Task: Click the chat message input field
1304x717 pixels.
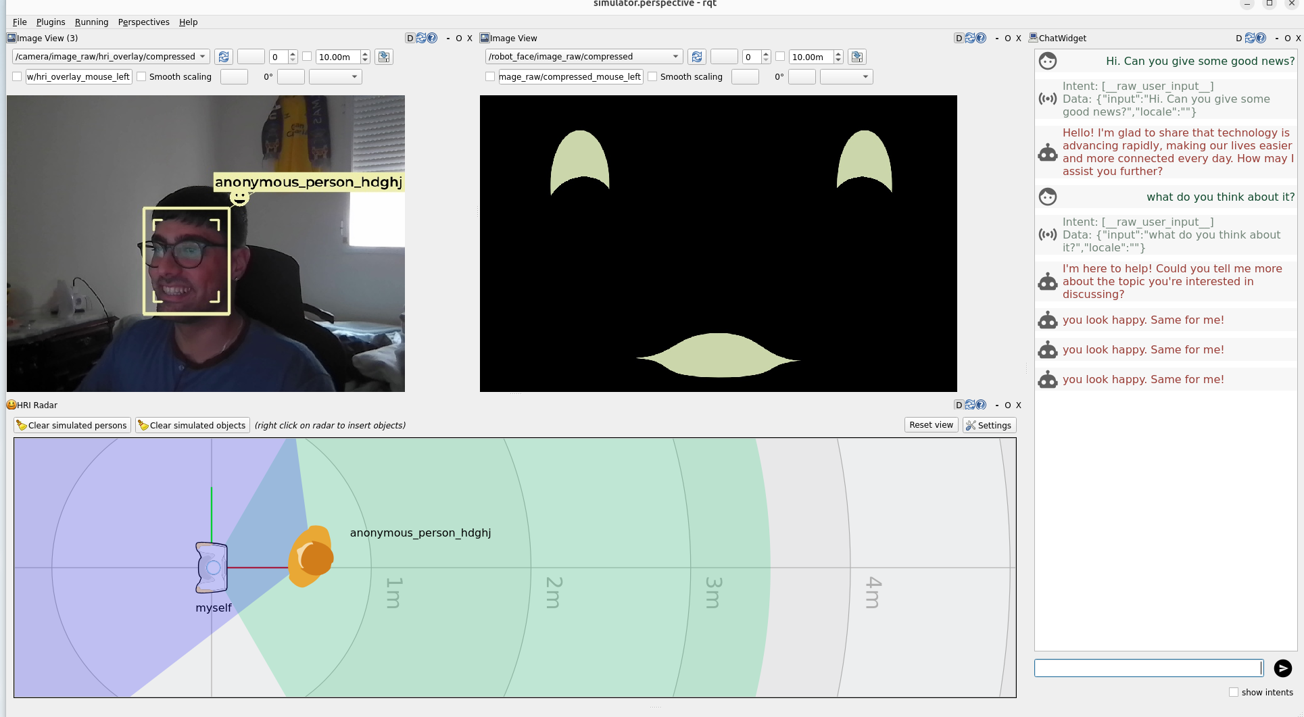Action: pos(1149,668)
